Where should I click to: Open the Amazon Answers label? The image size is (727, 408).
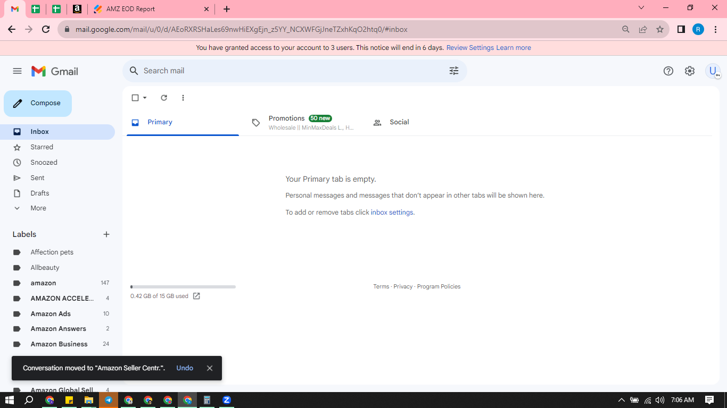click(x=57, y=329)
